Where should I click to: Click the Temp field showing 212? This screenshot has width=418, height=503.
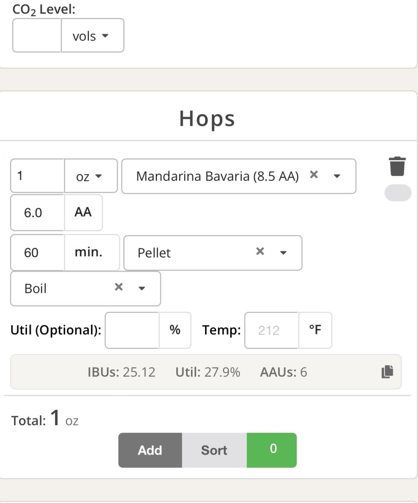(272, 330)
